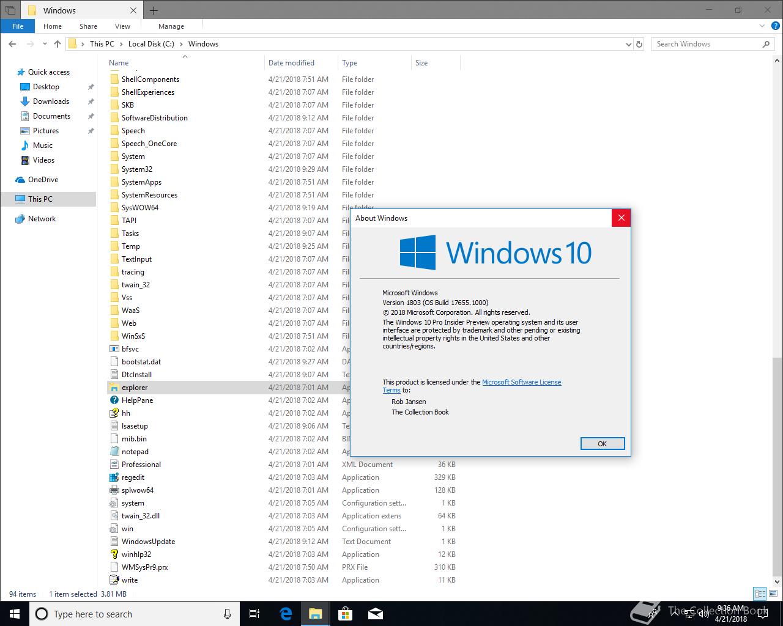783x626 pixels.
Task: Open Task View in the taskbar
Action: 255,614
